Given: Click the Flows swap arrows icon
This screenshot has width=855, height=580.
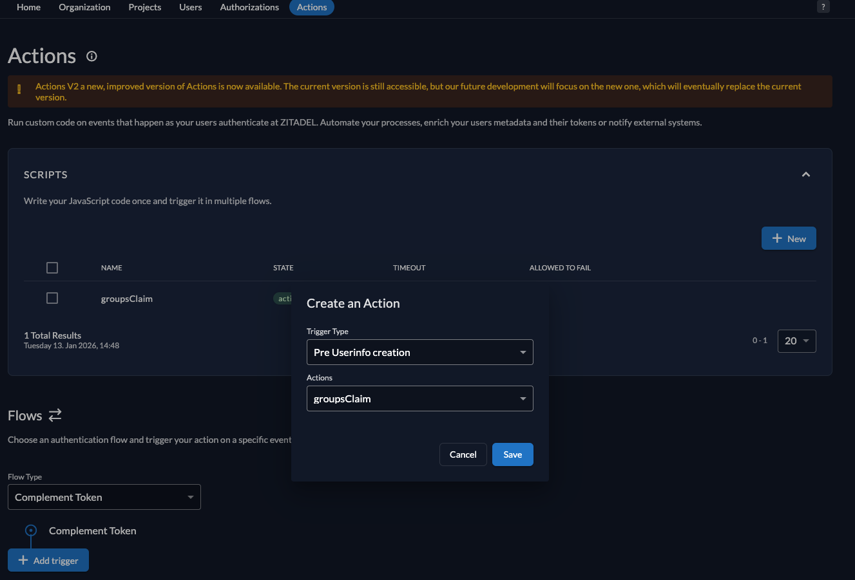Looking at the screenshot, I should (x=55, y=415).
